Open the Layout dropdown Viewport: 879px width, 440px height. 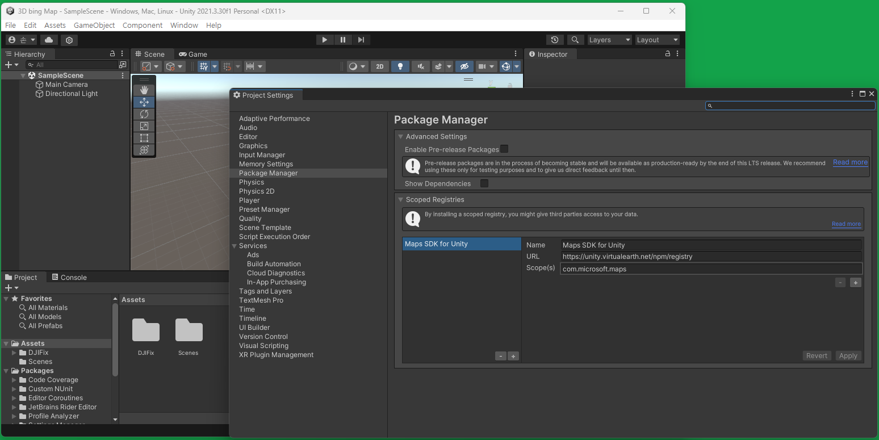point(657,40)
